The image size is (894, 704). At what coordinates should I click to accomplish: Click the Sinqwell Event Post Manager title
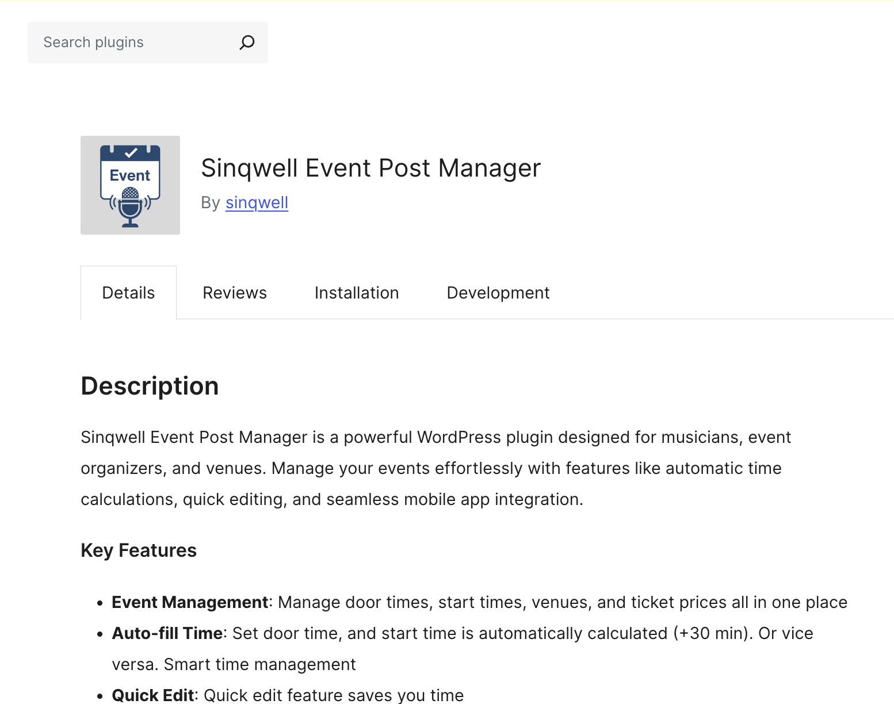371,168
